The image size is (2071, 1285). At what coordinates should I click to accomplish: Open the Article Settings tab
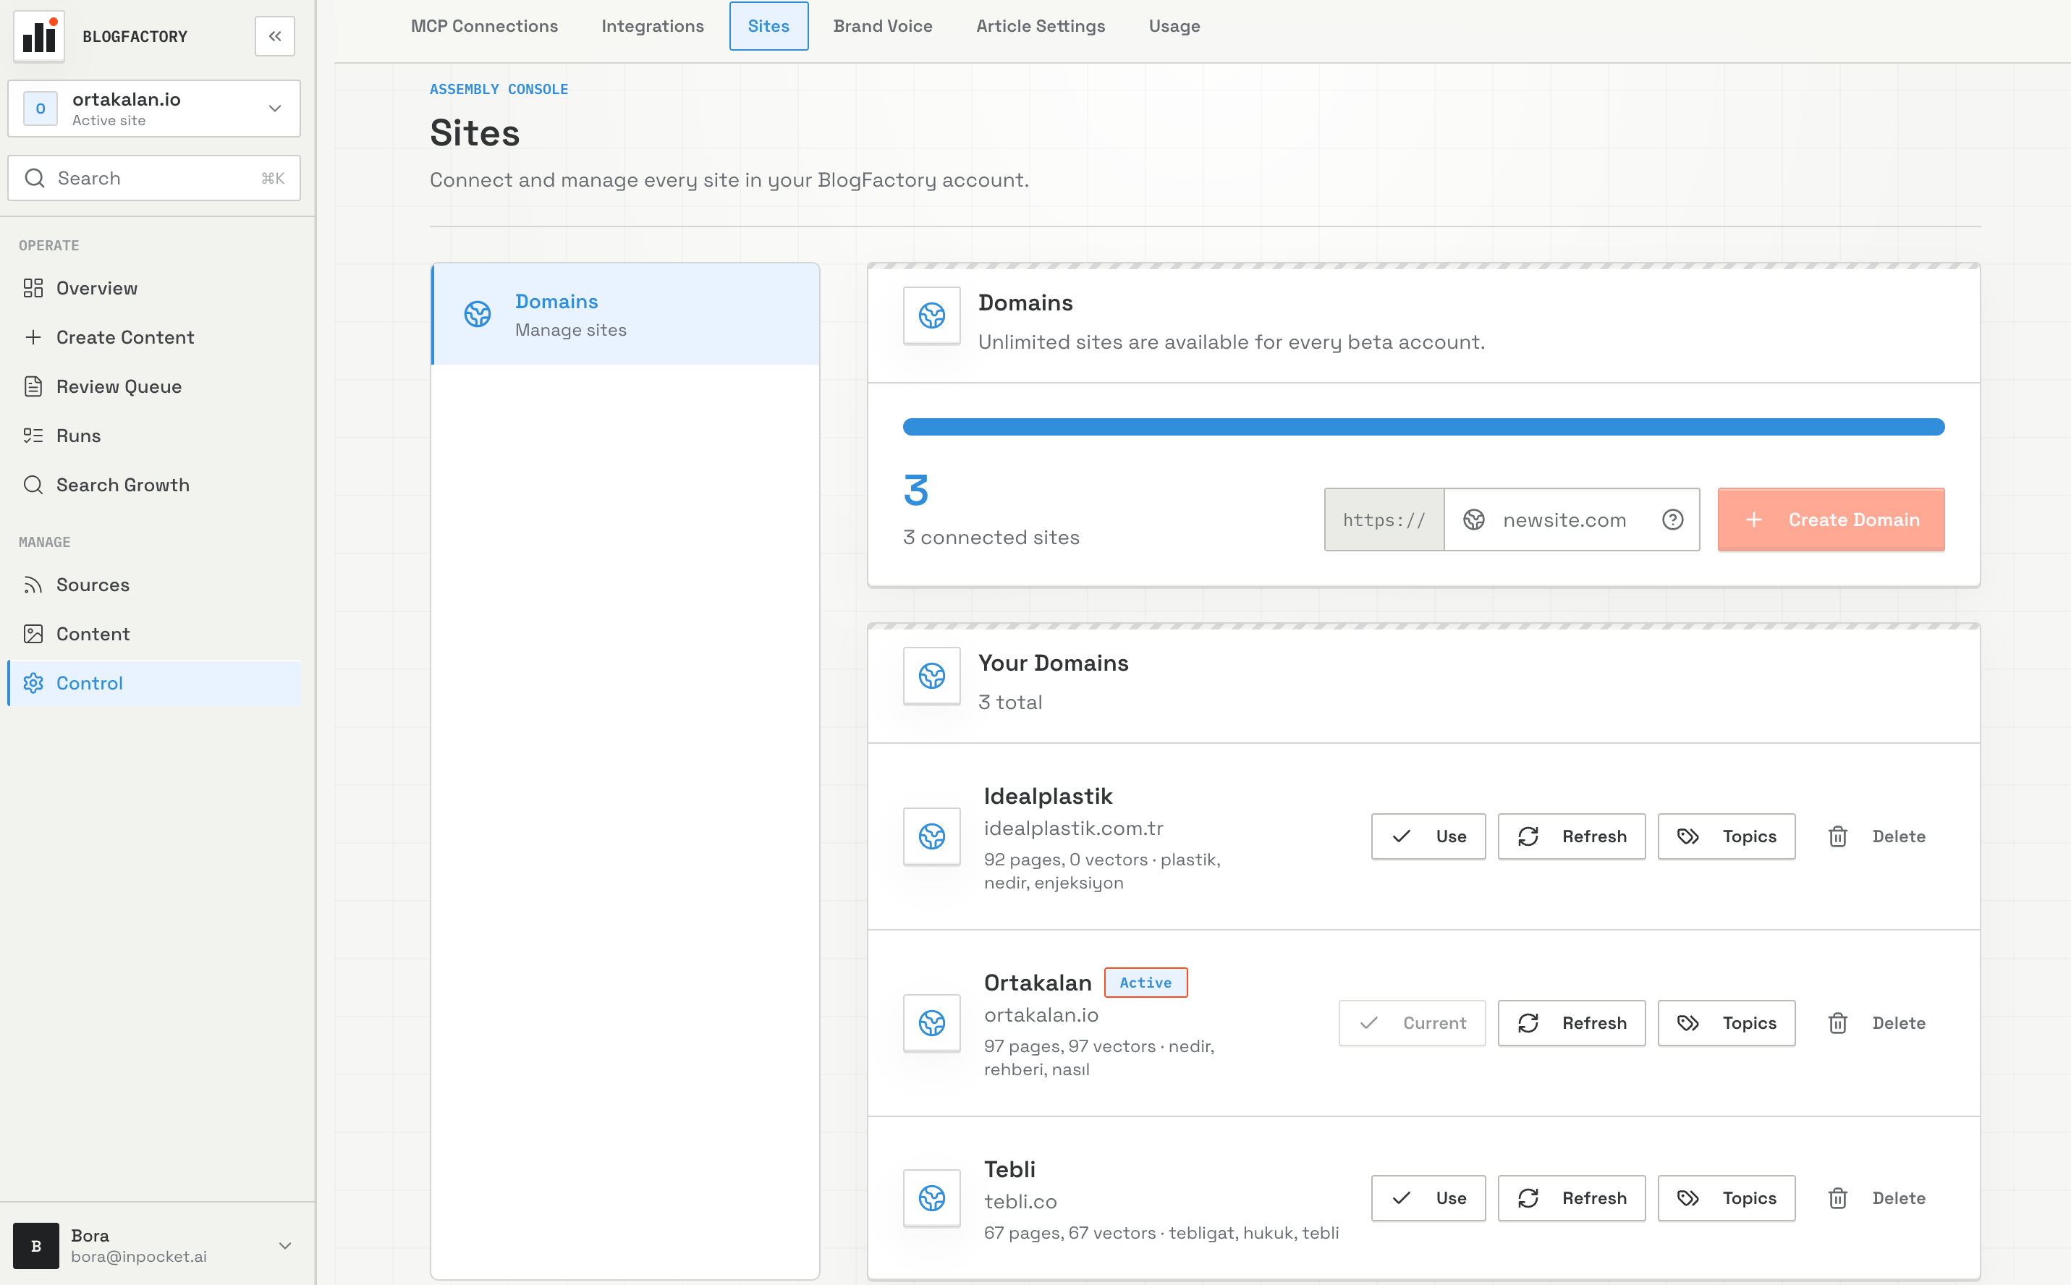1040,26
